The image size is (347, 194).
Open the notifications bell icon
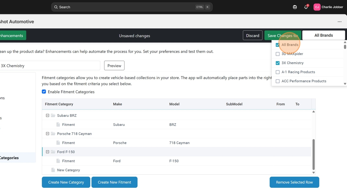[306, 7]
